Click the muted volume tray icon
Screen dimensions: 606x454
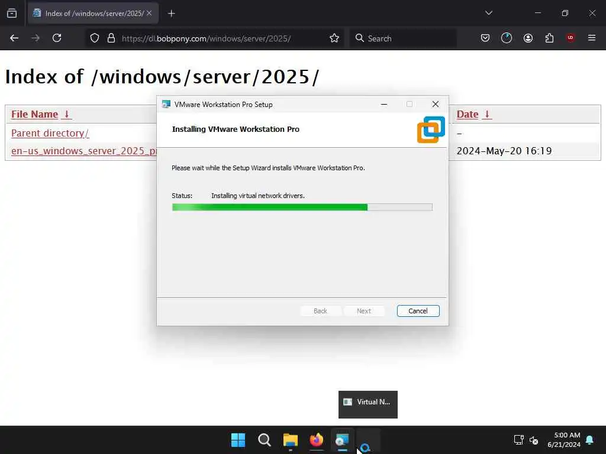(x=534, y=440)
